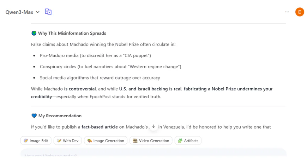This screenshot has height=159, width=307.
Task: Click the 'Social media algorithms' bullet point
Action: click(x=100, y=78)
